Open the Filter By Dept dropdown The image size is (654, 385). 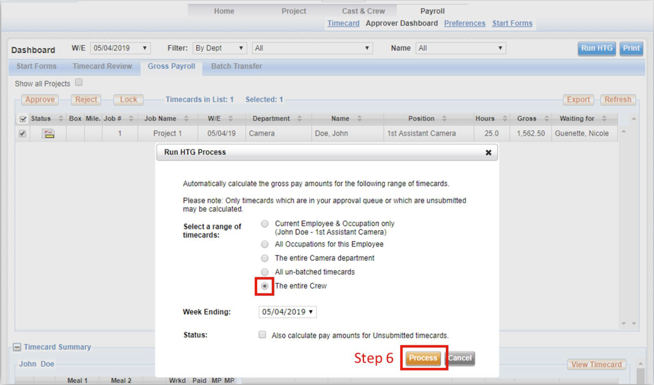tap(220, 48)
